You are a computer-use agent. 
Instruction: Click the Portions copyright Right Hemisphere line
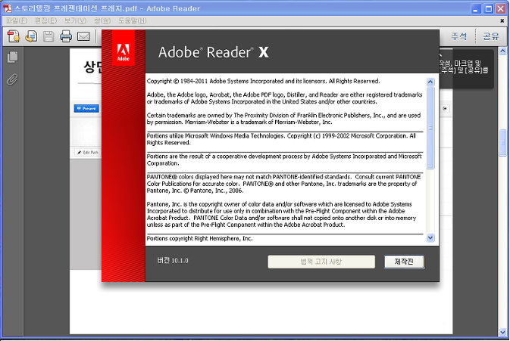point(200,238)
